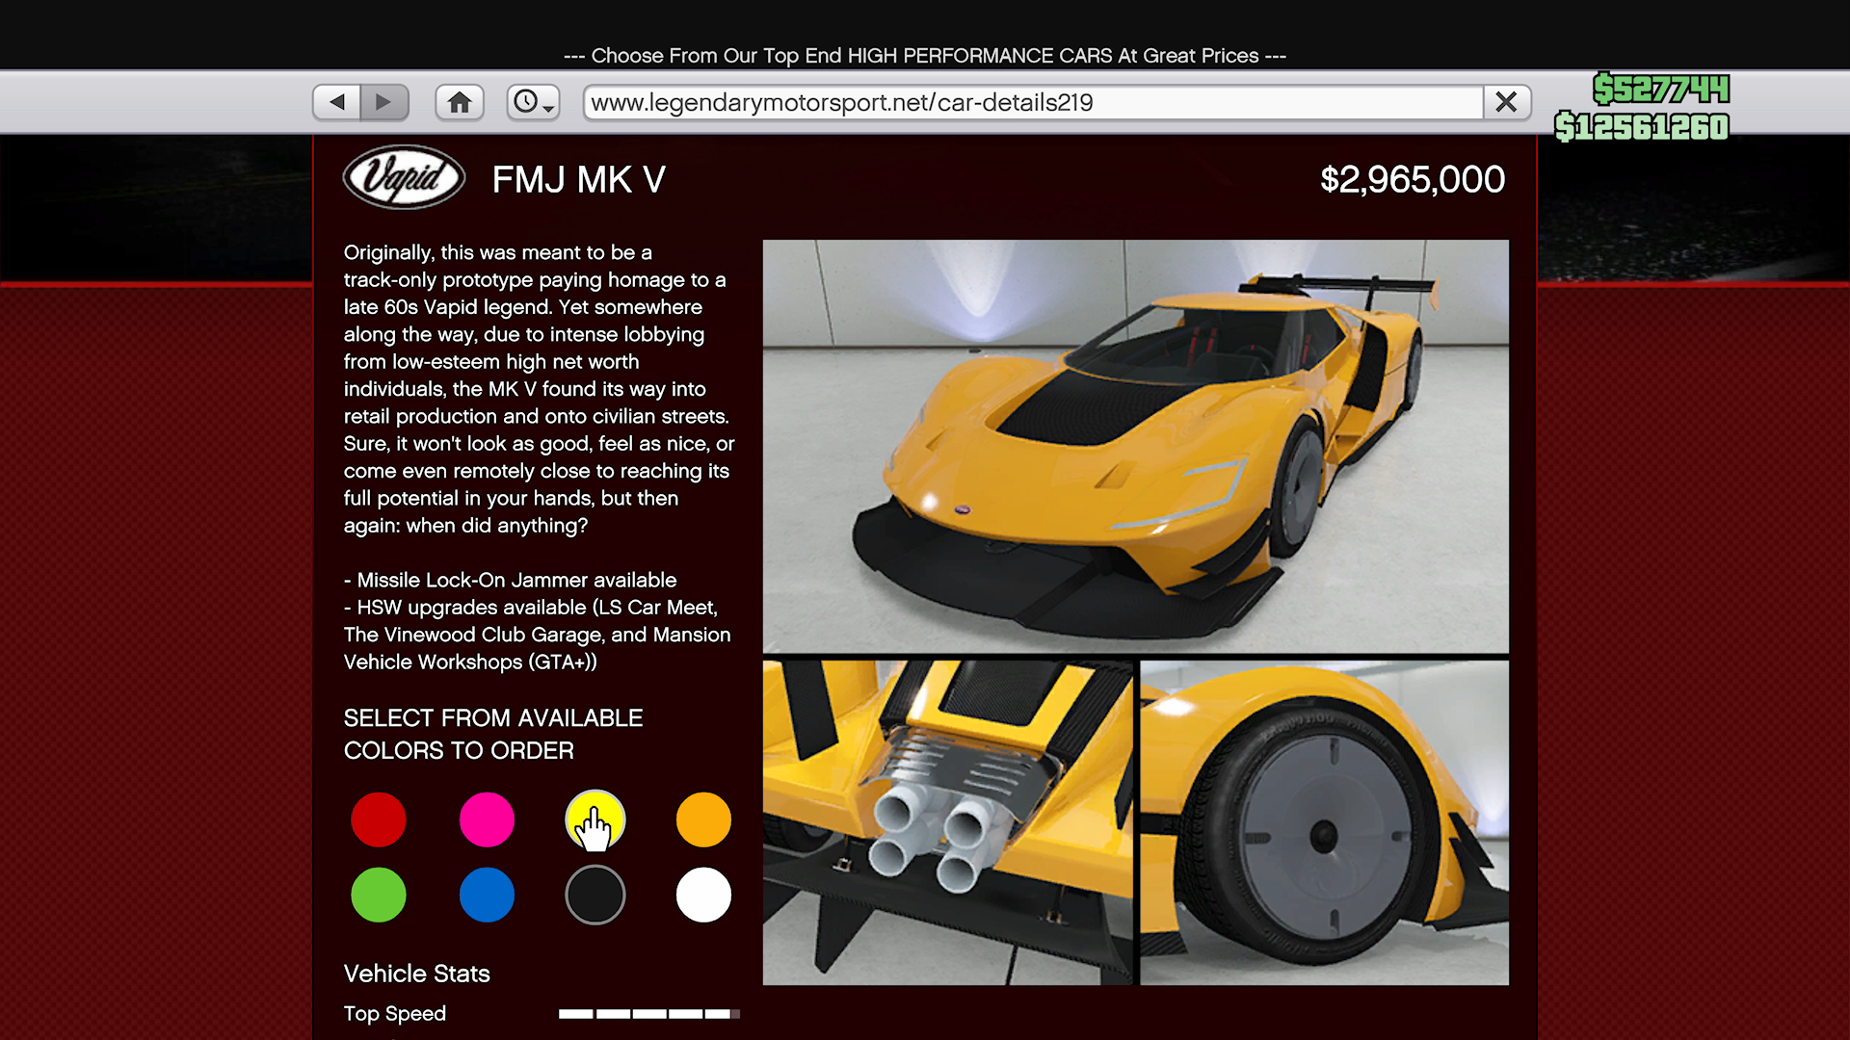Choose the white color swatch

pyautogui.click(x=703, y=895)
